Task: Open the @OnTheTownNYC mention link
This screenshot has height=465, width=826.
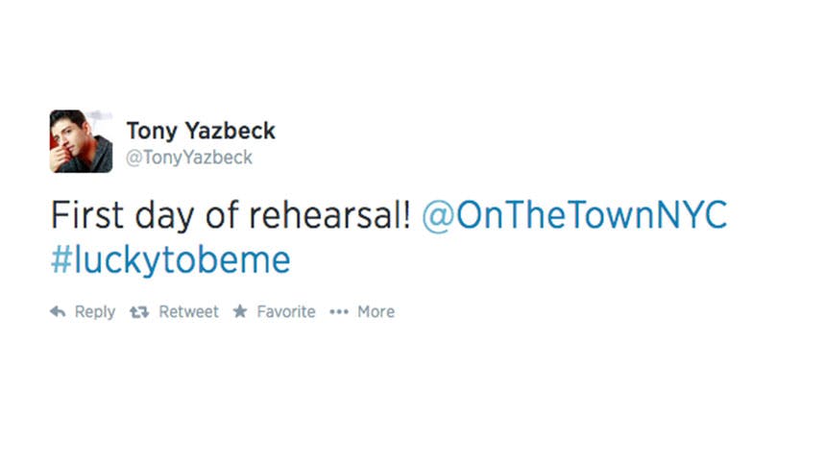Action: tap(574, 216)
